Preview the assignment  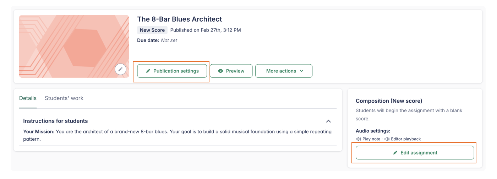coord(231,71)
